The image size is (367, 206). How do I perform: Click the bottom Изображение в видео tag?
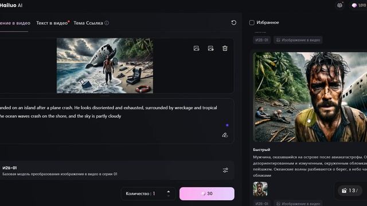point(298,204)
